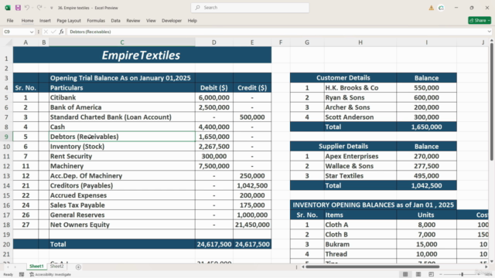
Task: Select the H.K. Brooks & Co cell
Action: (x=360, y=88)
